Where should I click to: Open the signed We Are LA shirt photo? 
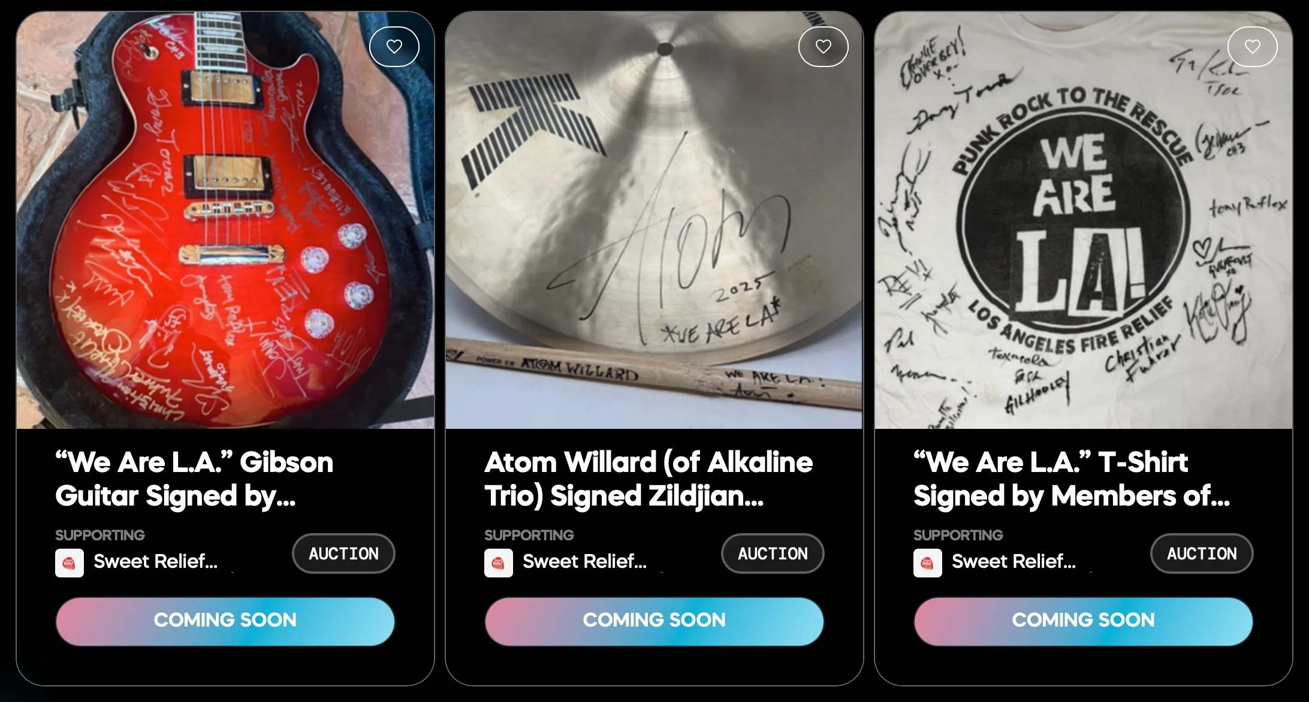click(x=1084, y=220)
